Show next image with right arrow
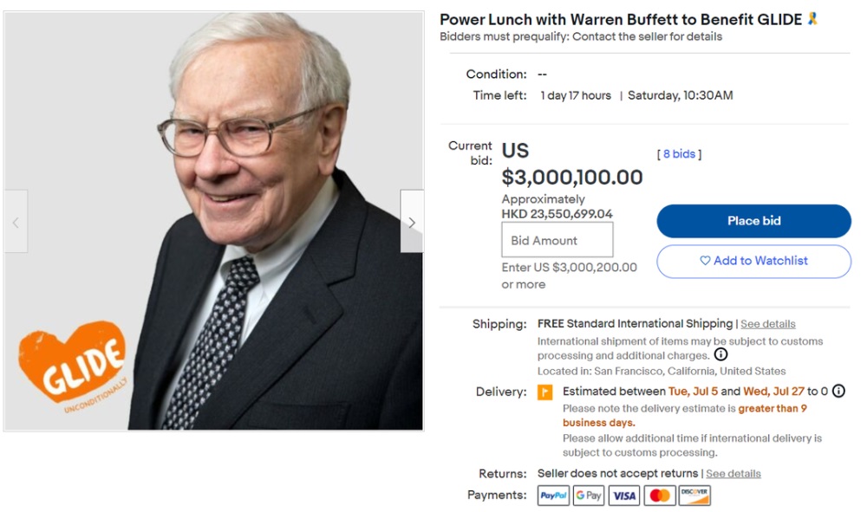 click(412, 222)
